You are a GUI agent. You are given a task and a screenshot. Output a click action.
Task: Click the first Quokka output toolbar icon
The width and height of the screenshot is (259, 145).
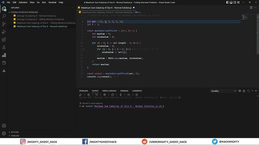[81, 95]
